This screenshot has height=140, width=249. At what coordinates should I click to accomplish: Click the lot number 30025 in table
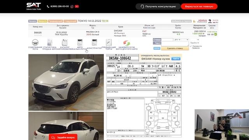click(x=38, y=33)
